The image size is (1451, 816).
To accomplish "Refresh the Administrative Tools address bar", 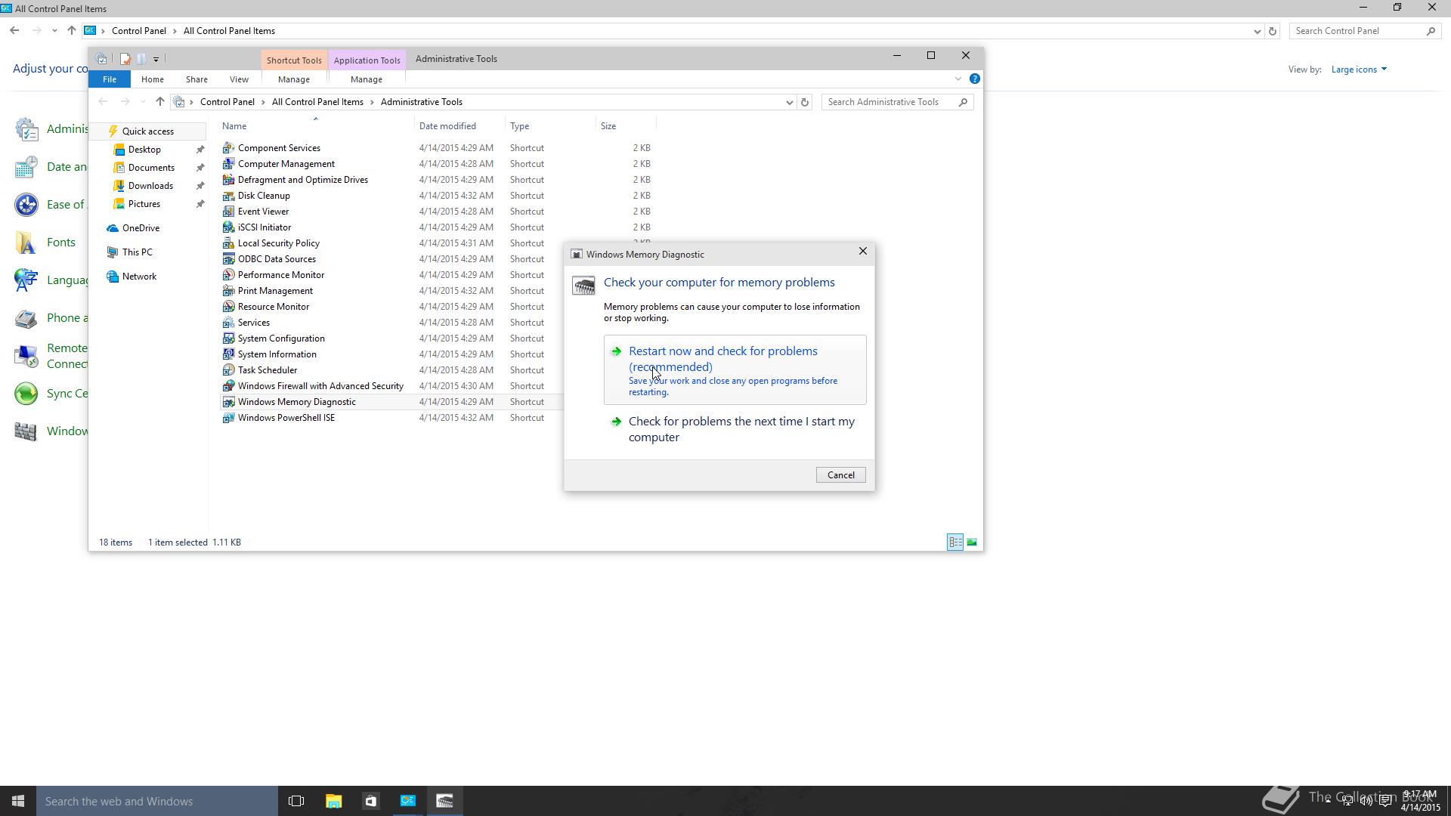I will pos(805,102).
